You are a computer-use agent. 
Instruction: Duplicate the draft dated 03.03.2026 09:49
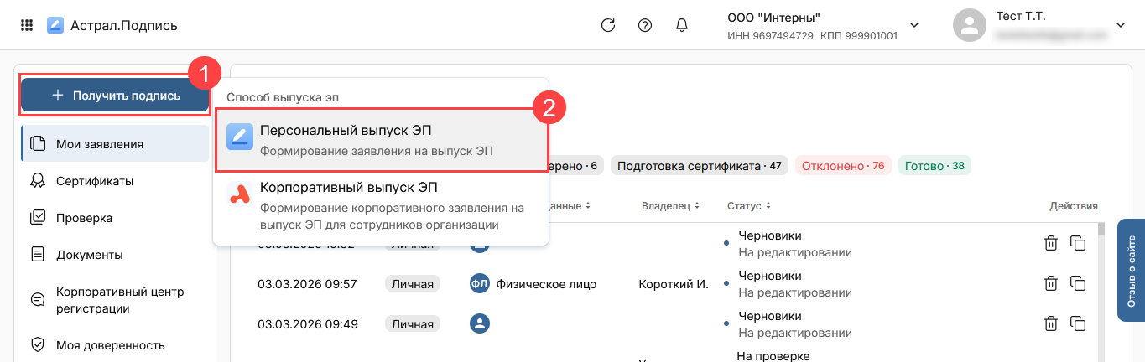1078,323
